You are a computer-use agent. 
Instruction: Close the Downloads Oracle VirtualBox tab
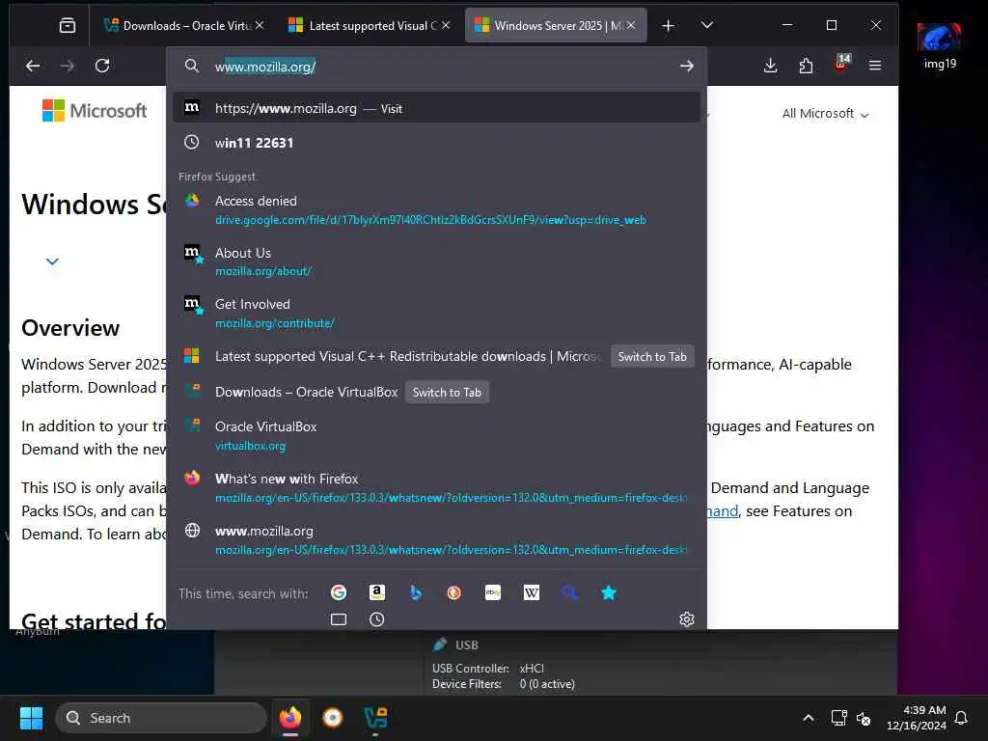[260, 25]
